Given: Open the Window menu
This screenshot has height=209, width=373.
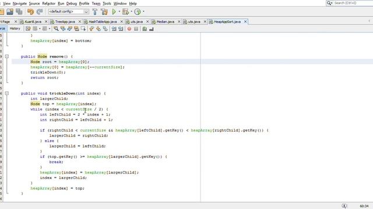Looking at the screenshot, I should [120, 3].
